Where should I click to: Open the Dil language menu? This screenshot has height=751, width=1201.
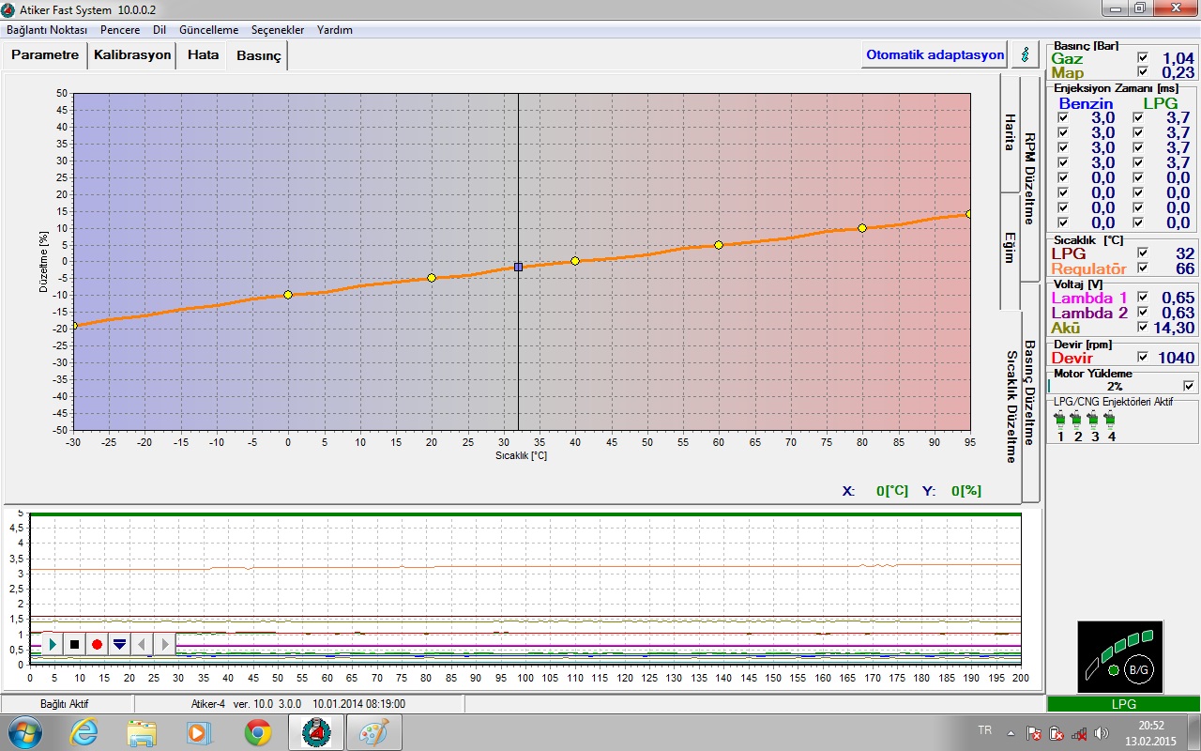(160, 30)
